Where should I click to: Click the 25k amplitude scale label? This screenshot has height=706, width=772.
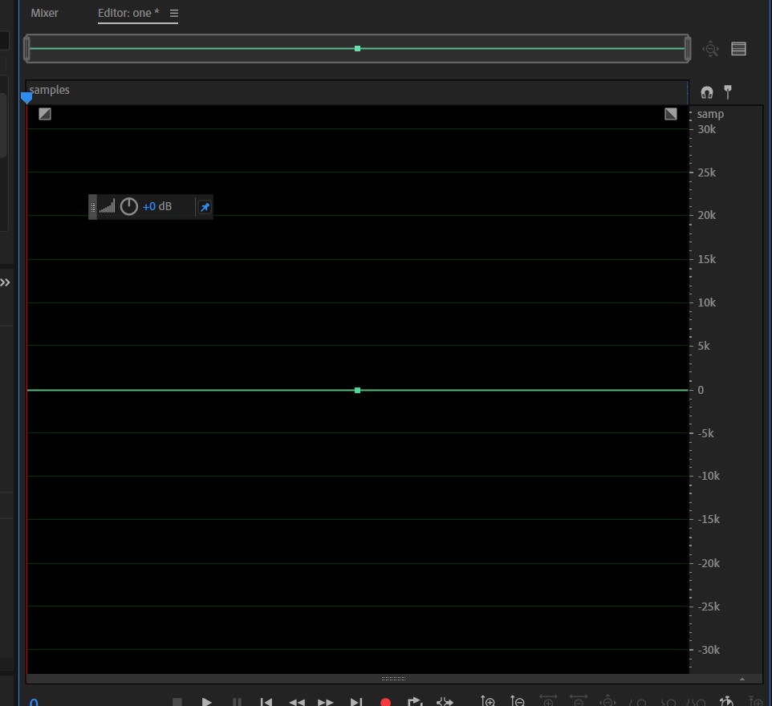click(x=706, y=172)
